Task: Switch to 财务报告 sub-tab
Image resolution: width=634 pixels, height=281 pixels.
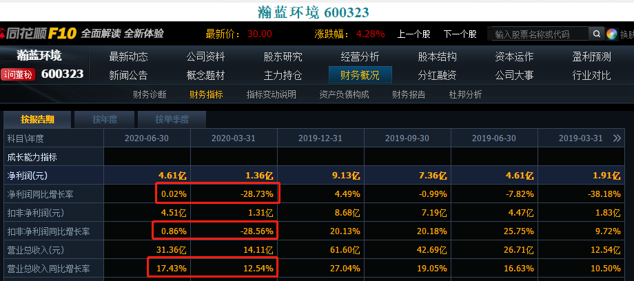Action: click(x=409, y=94)
